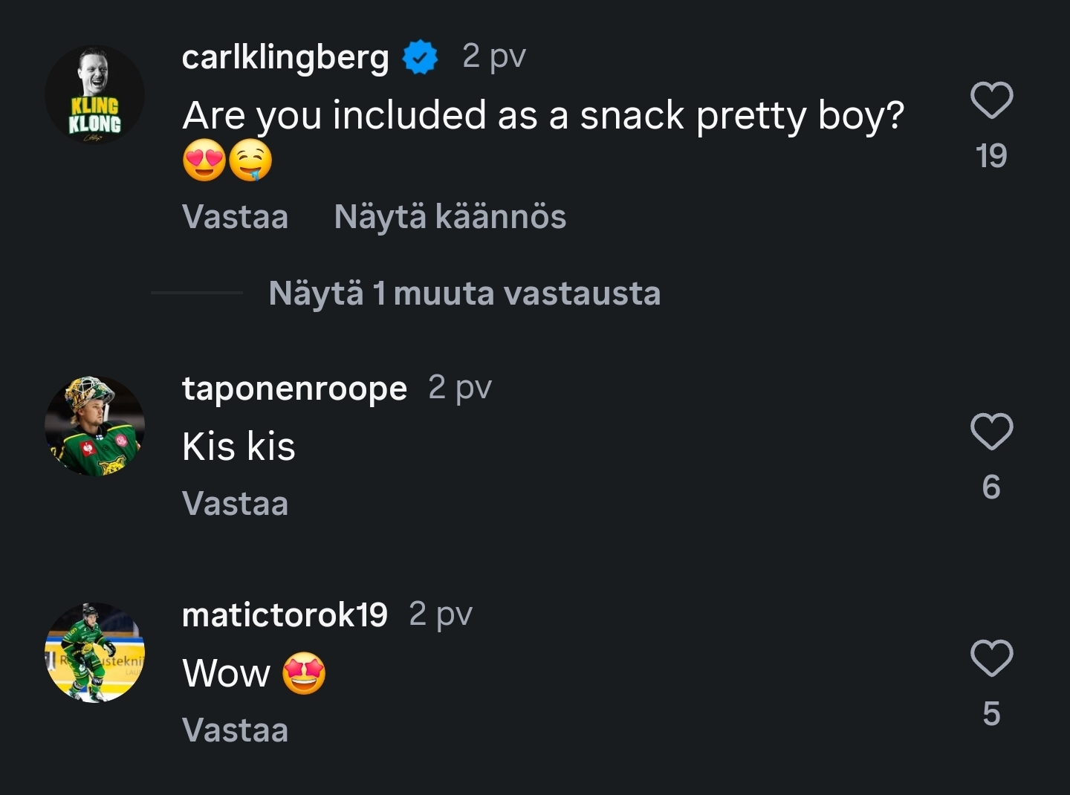
Task: Open carlklingberg's verified badge
Action: pos(420,57)
